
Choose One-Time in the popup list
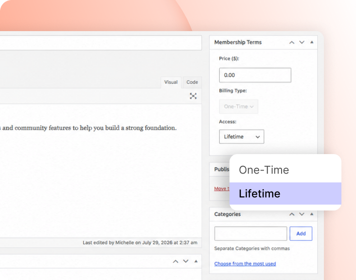(285, 170)
